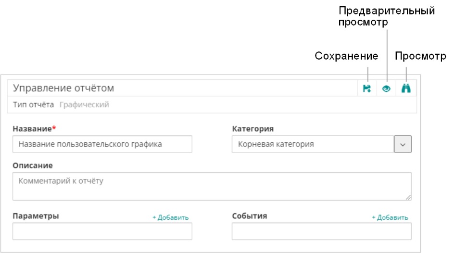
Task: Click the Тип отчёта label
Action: click(33, 104)
